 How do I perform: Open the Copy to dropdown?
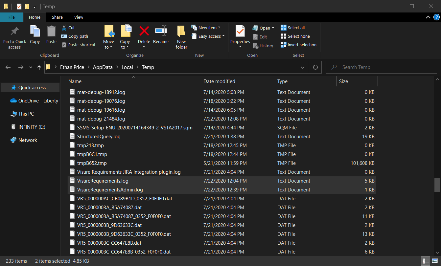[125, 44]
